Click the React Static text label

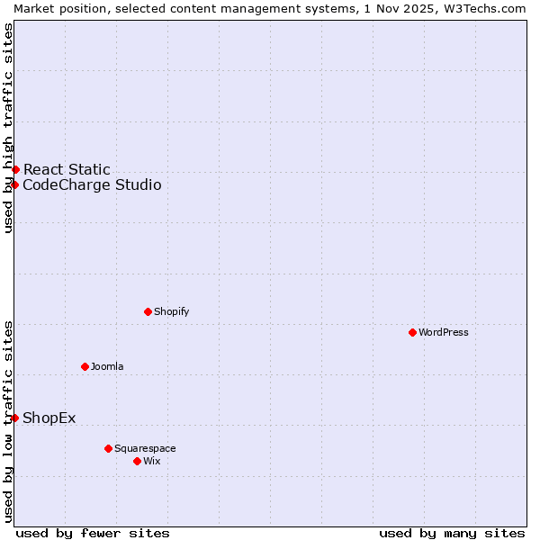(x=67, y=169)
